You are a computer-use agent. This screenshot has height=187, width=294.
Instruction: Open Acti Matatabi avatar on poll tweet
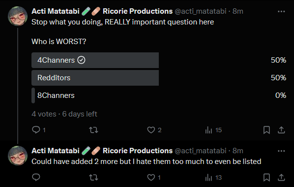coord(18,16)
